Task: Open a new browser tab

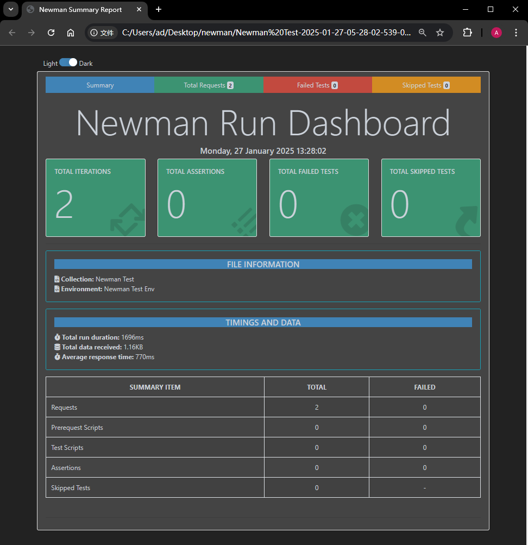Action: [x=159, y=9]
